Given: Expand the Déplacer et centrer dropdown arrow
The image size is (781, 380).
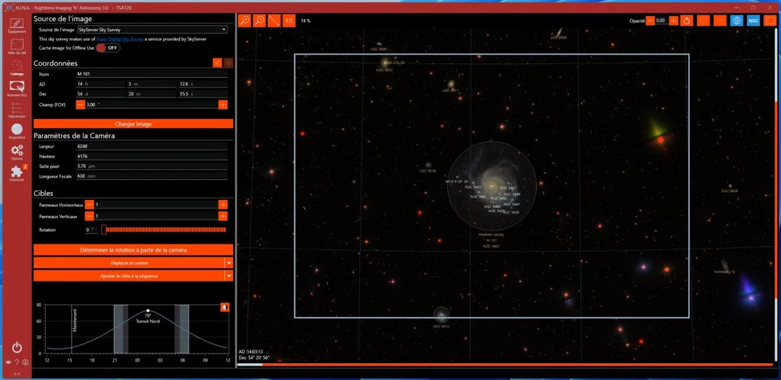Looking at the screenshot, I should click(228, 262).
